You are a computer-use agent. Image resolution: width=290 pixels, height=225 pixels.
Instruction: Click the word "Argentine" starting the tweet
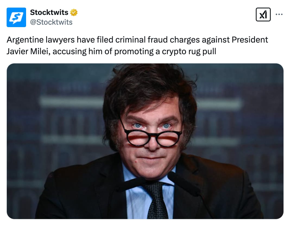point(25,40)
